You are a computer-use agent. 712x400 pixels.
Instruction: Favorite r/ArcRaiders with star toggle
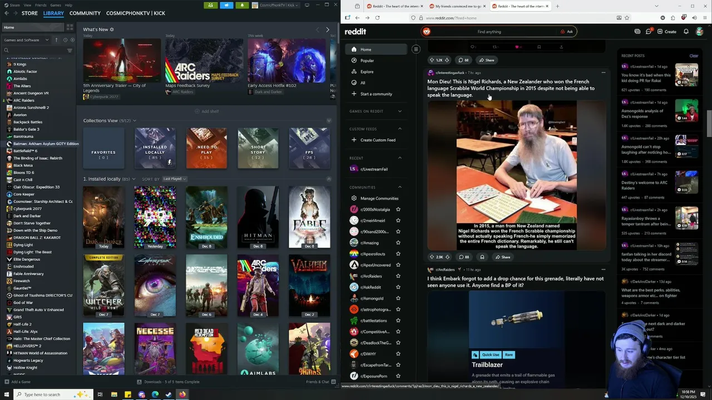pos(398,276)
